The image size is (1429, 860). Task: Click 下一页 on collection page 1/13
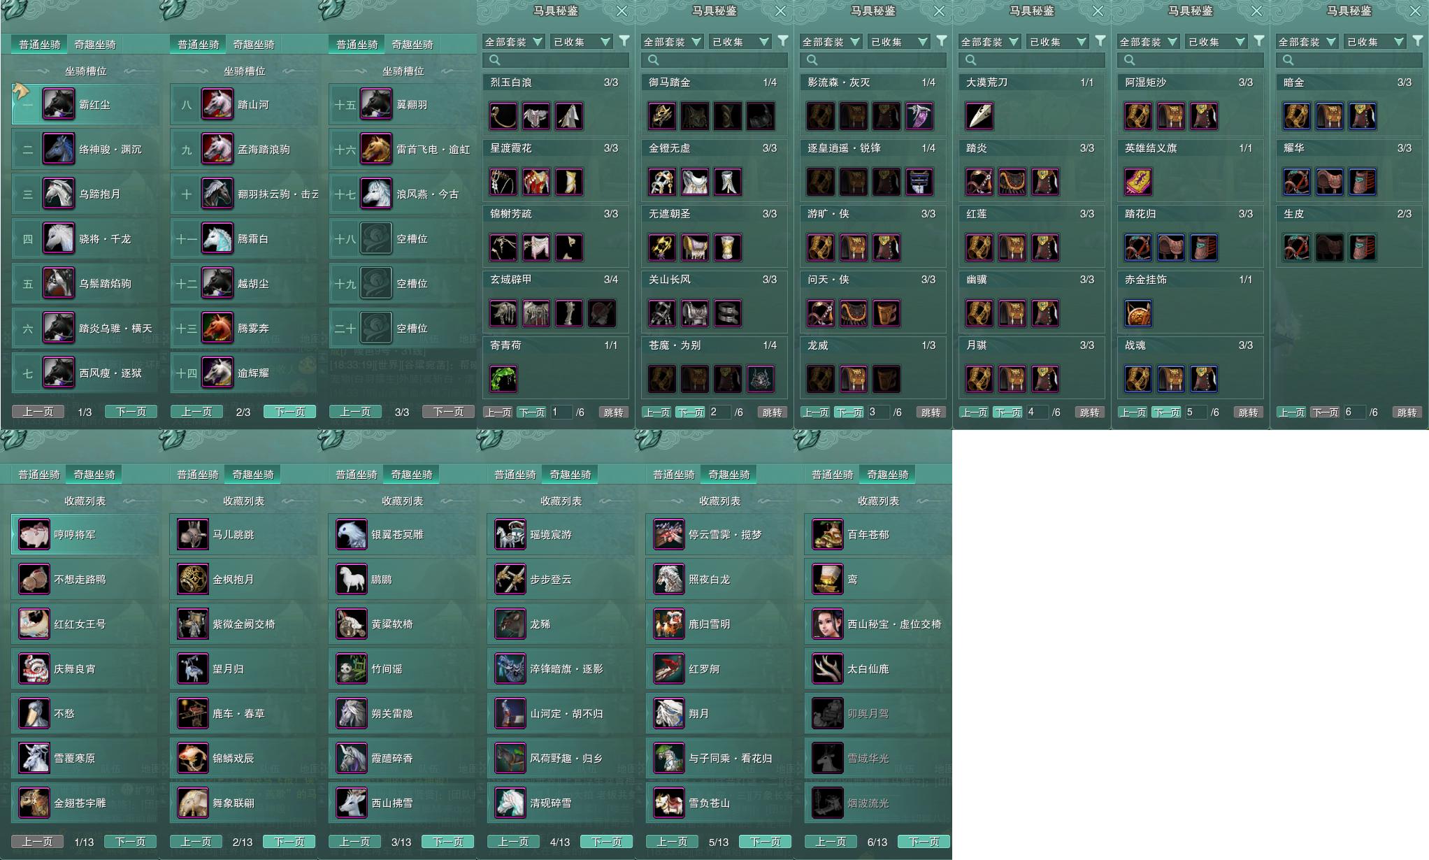point(131,842)
